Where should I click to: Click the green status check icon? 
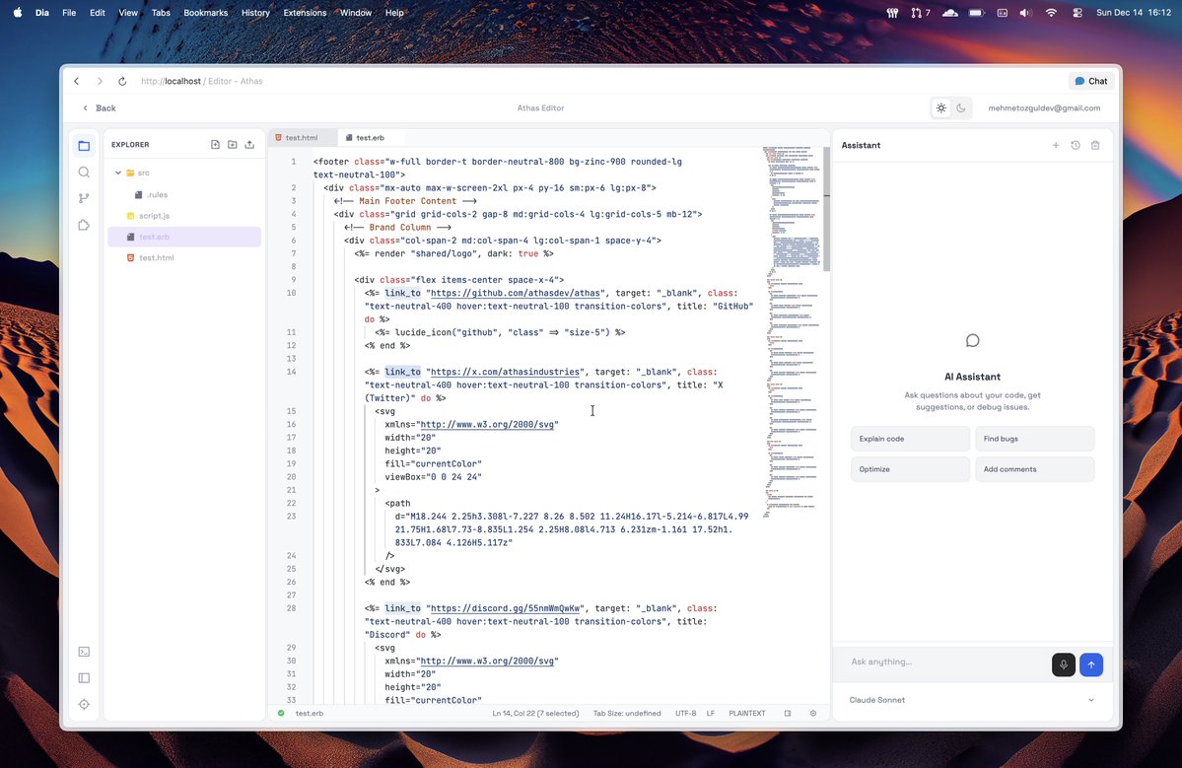[281, 713]
